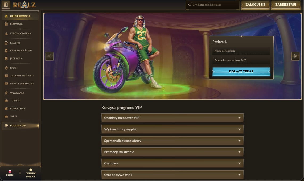Screen dimensions: 304x181
Task: Focus the Gry, Kategorie, Dostawcy search field
Action: pos(213,5)
